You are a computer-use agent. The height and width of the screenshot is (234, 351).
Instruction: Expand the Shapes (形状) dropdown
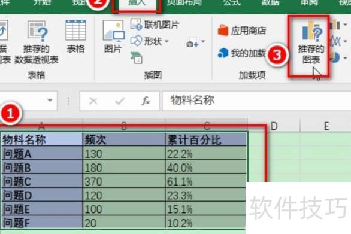pyautogui.click(x=150, y=41)
